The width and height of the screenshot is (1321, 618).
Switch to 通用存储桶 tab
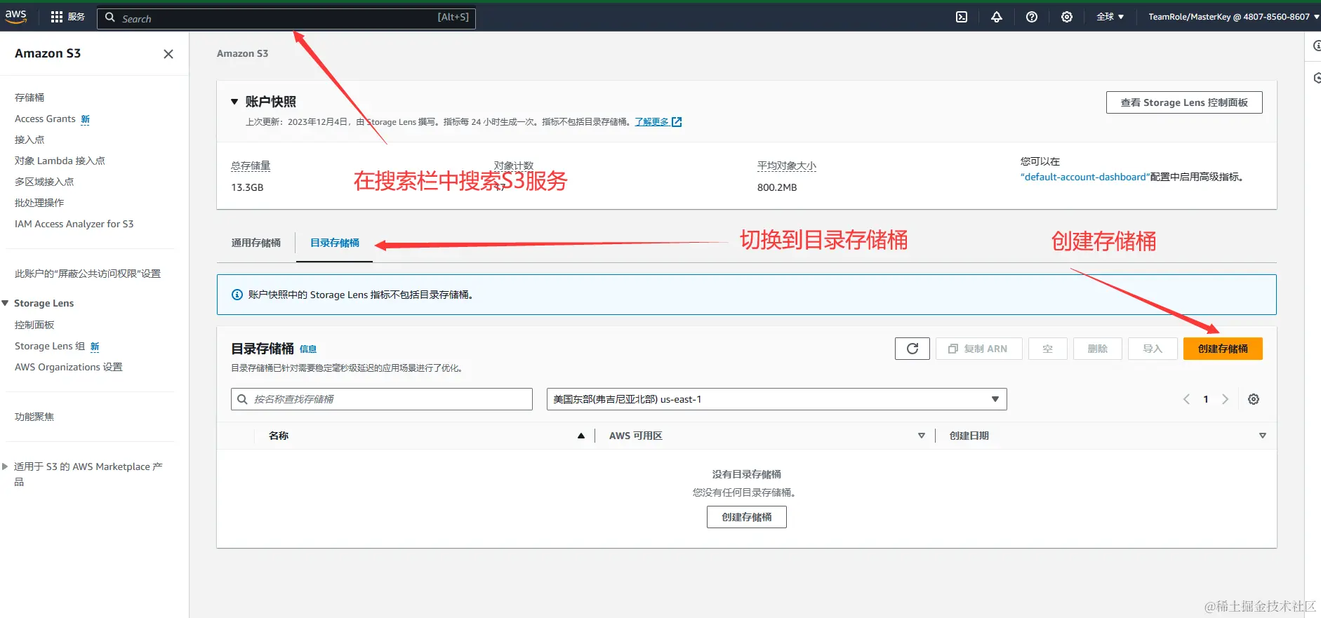tap(256, 243)
